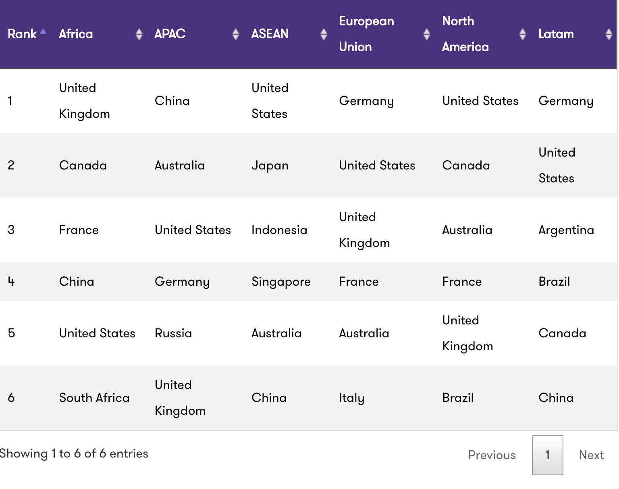Click the North America sort arrows

(x=523, y=34)
